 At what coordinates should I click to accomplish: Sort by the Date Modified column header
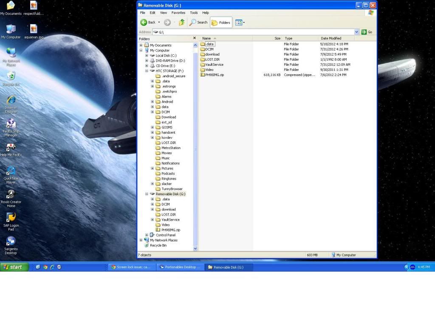tap(331, 38)
